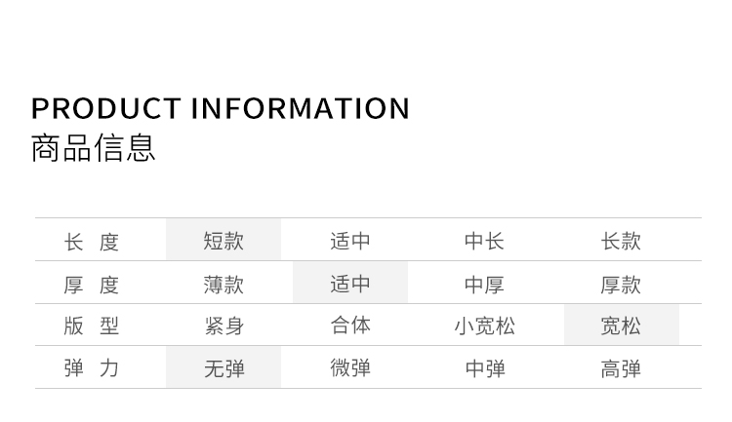
Task: Pick the 小宽松 fit option
Action: pyautogui.click(x=484, y=326)
